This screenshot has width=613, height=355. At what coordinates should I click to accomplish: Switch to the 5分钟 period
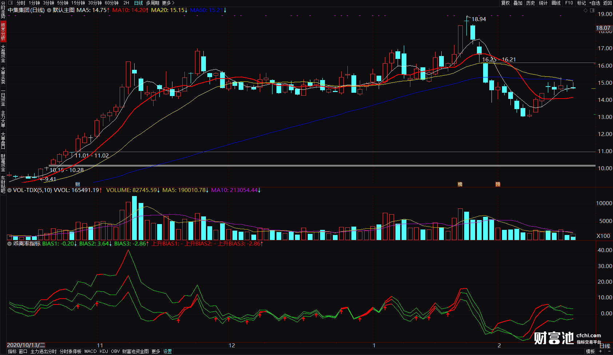(63, 3)
